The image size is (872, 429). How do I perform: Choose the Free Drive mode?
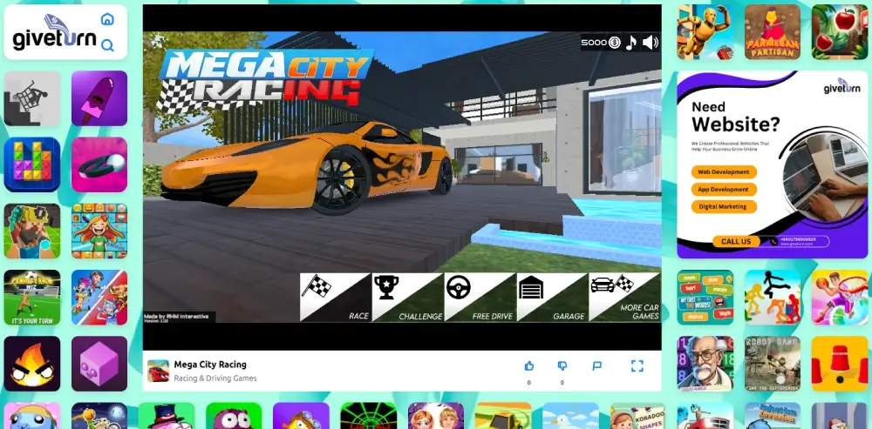click(x=480, y=297)
